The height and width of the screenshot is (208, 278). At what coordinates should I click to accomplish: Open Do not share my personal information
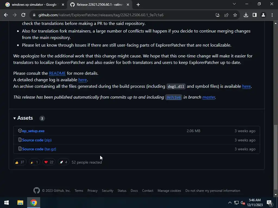point(213,191)
